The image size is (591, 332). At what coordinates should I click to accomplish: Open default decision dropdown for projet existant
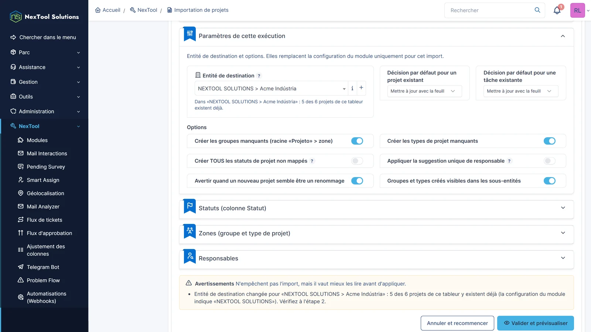click(x=424, y=91)
